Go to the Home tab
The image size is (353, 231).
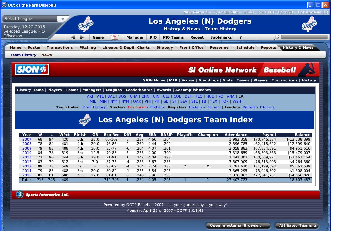(x=15, y=47)
